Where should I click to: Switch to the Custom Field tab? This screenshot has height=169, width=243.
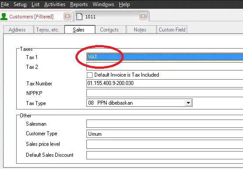tap(172, 29)
